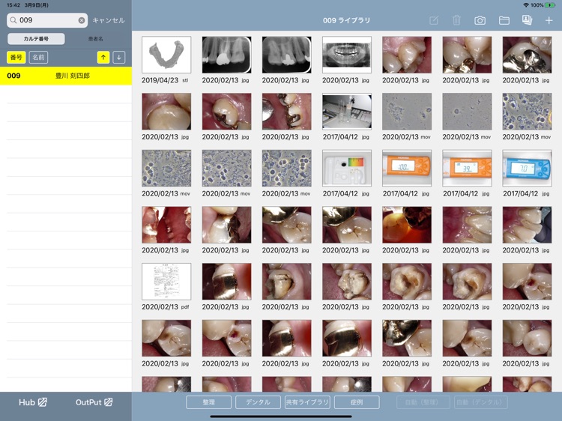
Task: Click the disabled 自動(デンタル) button
Action: tap(481, 402)
